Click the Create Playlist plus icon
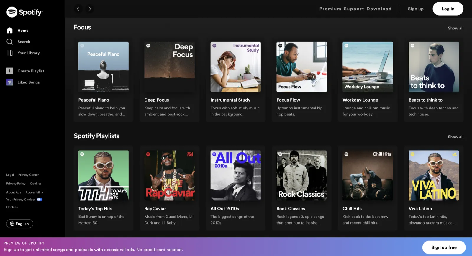 tap(10, 71)
